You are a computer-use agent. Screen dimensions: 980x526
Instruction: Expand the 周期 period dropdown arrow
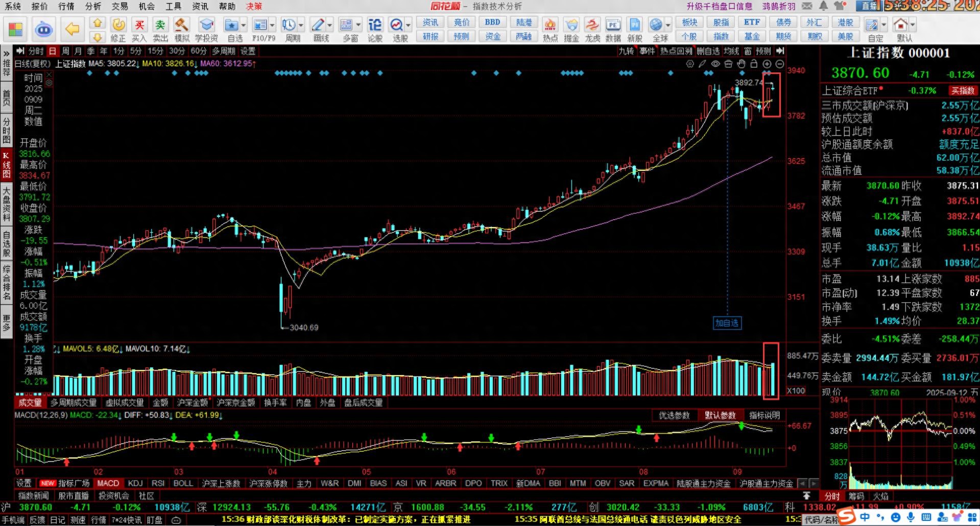tap(301, 25)
